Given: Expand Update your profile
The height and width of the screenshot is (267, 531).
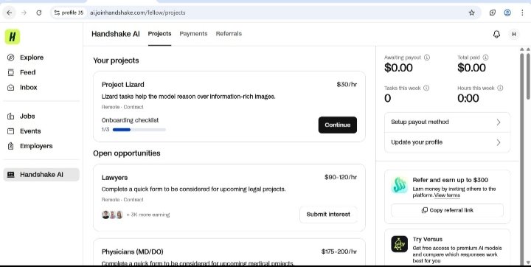Looking at the screenshot, I should 447,142.
